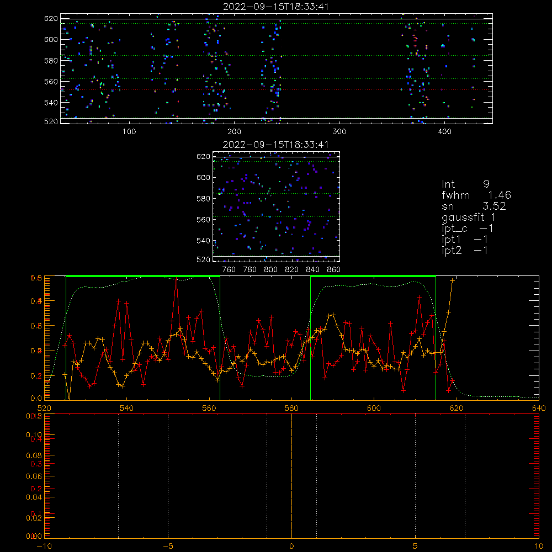
Task: Click orange y-axis label 0.04 of the bottom plot
Action: (34, 497)
